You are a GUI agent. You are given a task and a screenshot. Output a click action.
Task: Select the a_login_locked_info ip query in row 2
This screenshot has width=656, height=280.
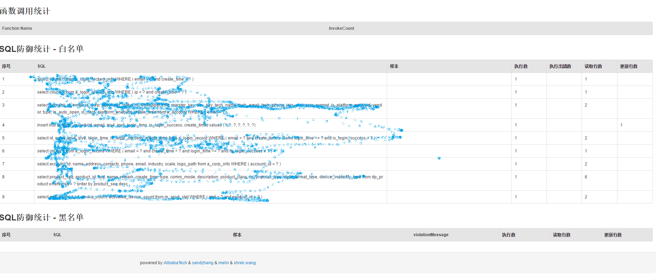tap(112, 92)
